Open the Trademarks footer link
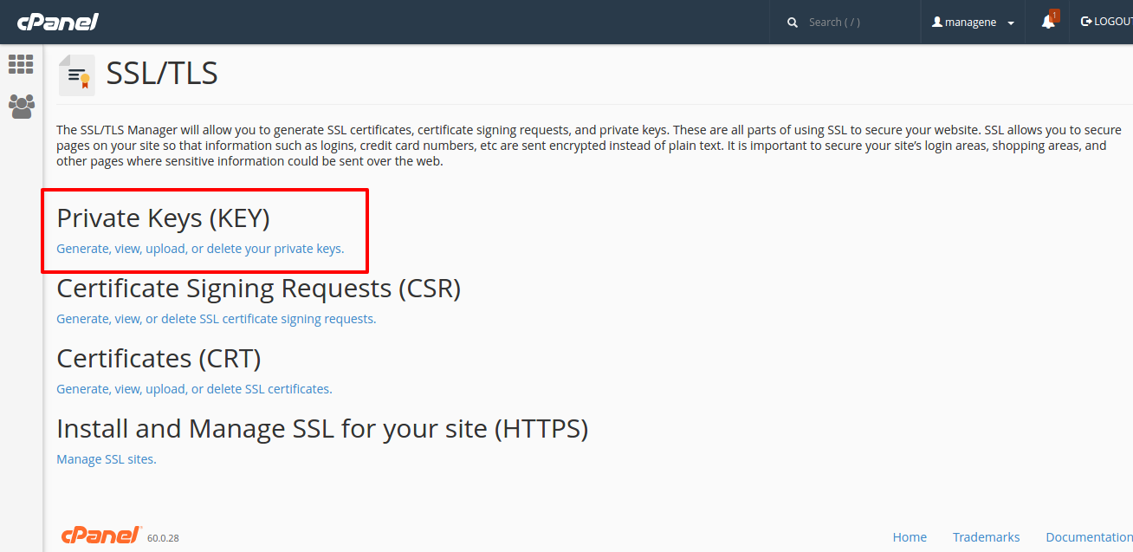The image size is (1133, 552). click(986, 537)
